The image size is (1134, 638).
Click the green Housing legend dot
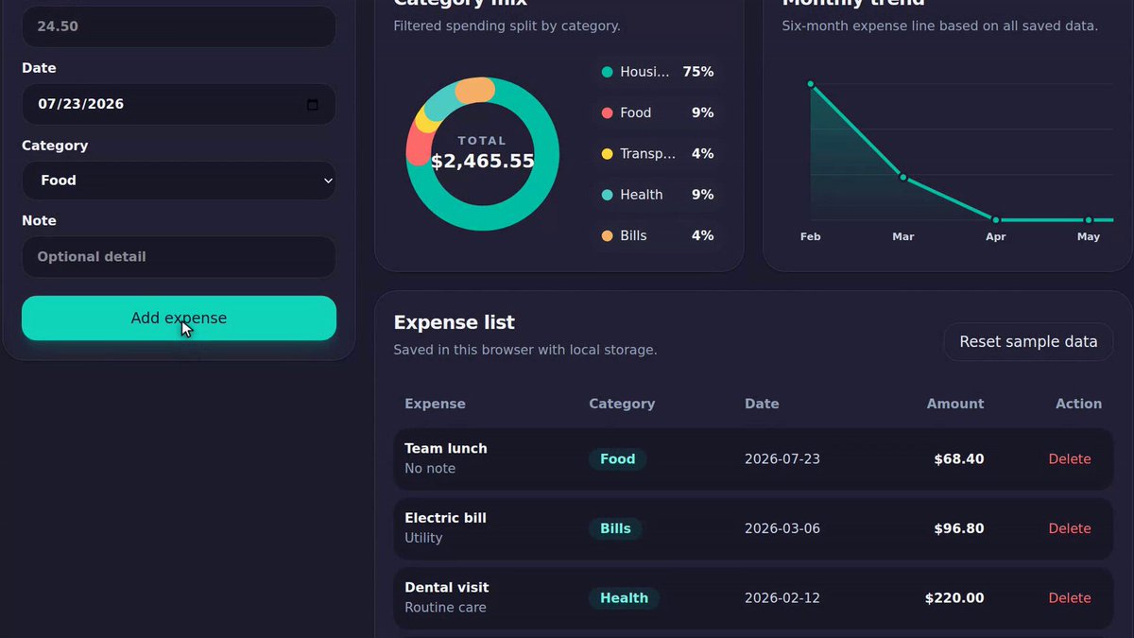click(607, 72)
